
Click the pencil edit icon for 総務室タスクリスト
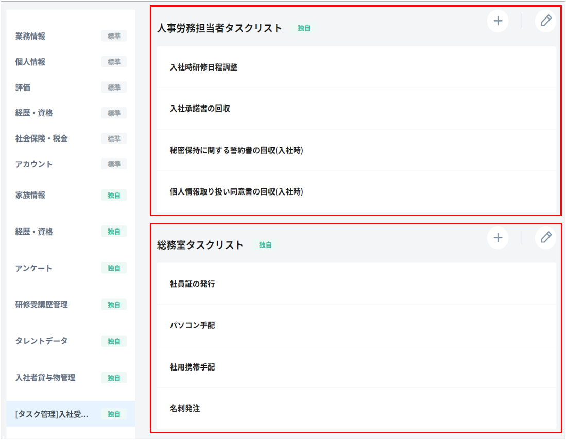(x=545, y=237)
